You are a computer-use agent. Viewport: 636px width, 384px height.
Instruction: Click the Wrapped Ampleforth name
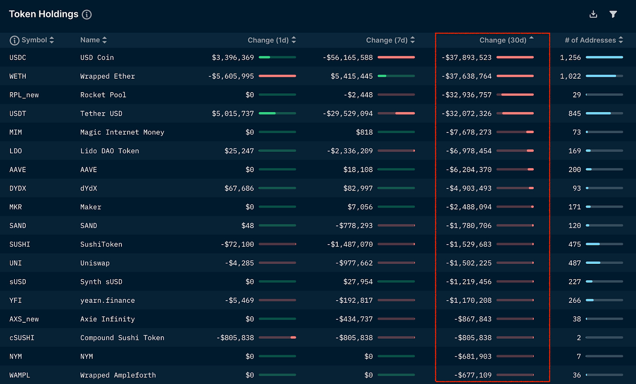coord(118,375)
